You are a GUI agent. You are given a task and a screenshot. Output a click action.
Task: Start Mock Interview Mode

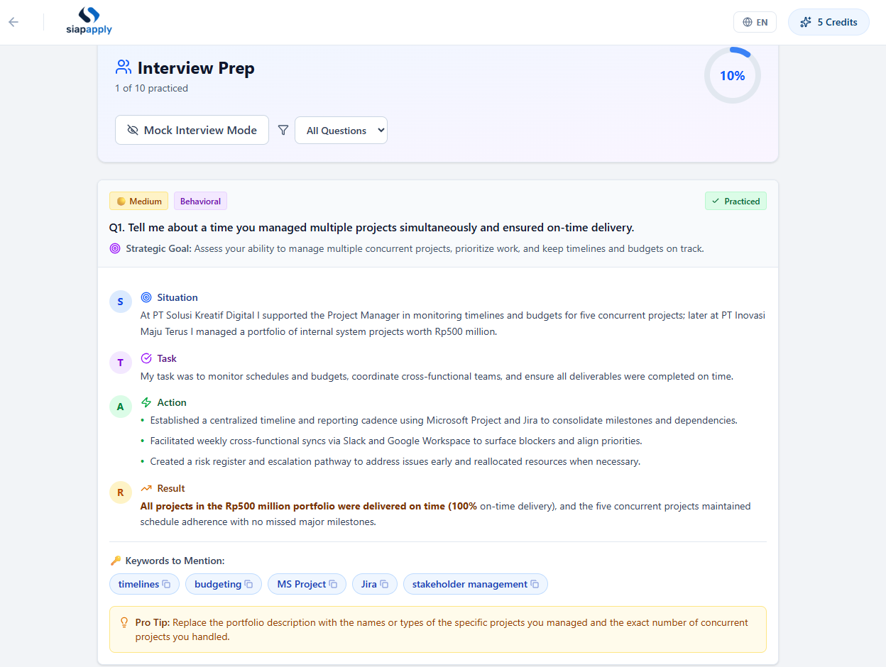192,130
